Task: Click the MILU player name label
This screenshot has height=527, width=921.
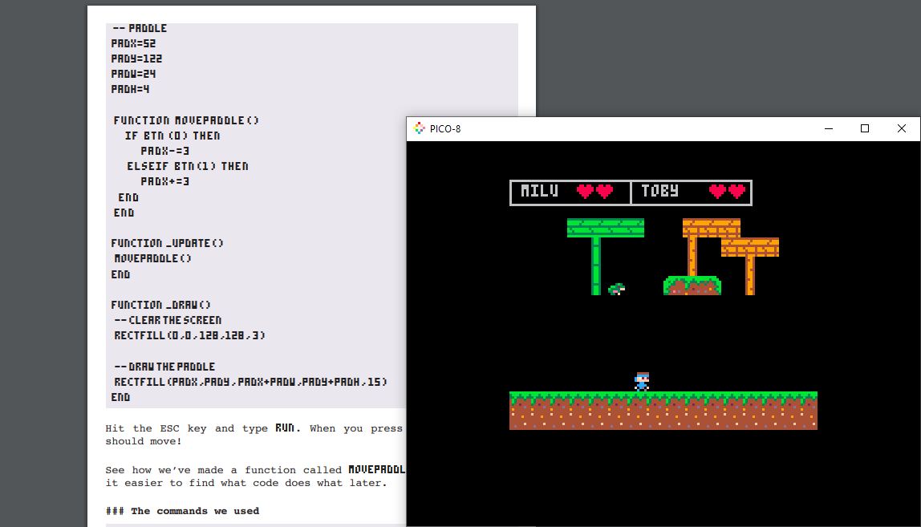Action: click(x=540, y=191)
